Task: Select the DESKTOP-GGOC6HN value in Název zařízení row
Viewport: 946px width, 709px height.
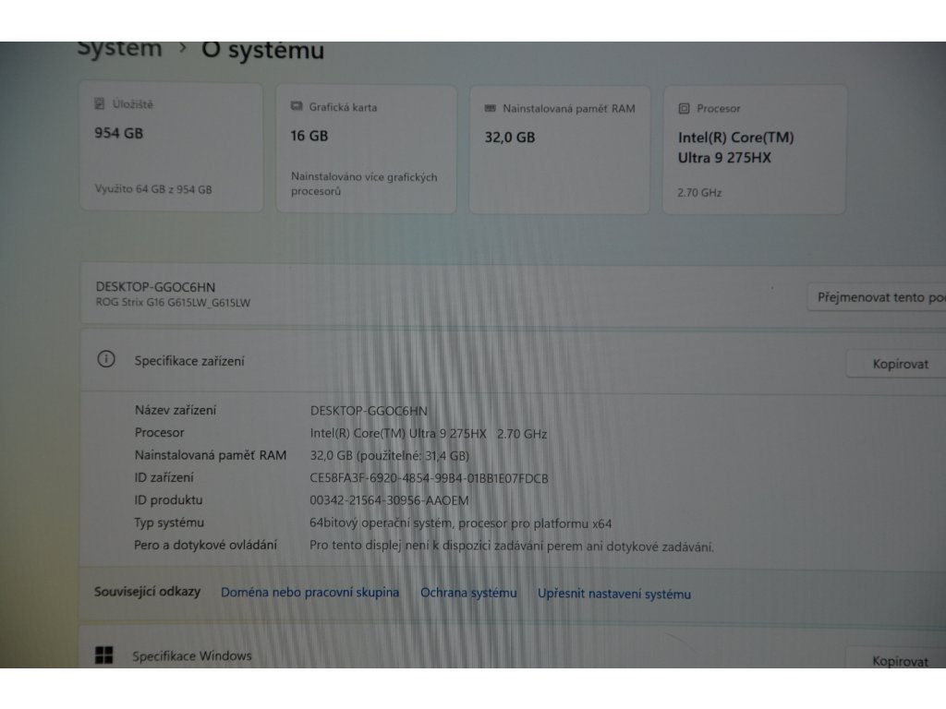Action: (x=369, y=411)
